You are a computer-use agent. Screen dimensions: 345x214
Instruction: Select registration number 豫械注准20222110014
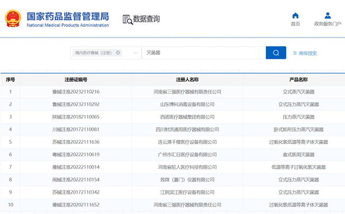click(76, 167)
